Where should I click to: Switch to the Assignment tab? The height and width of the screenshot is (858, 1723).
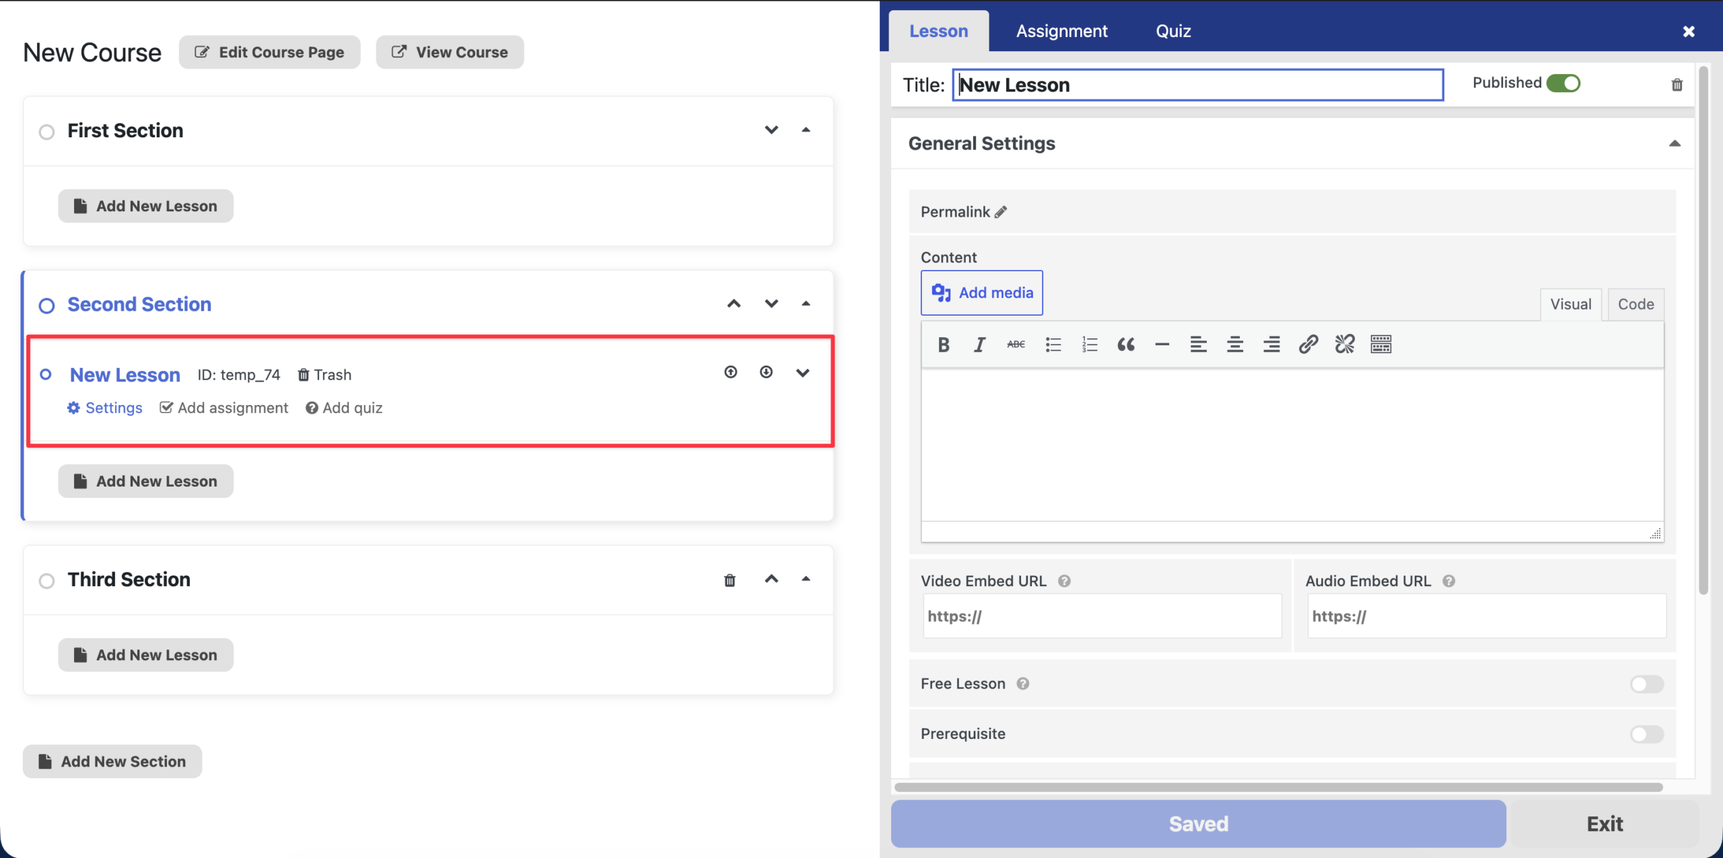click(1061, 31)
